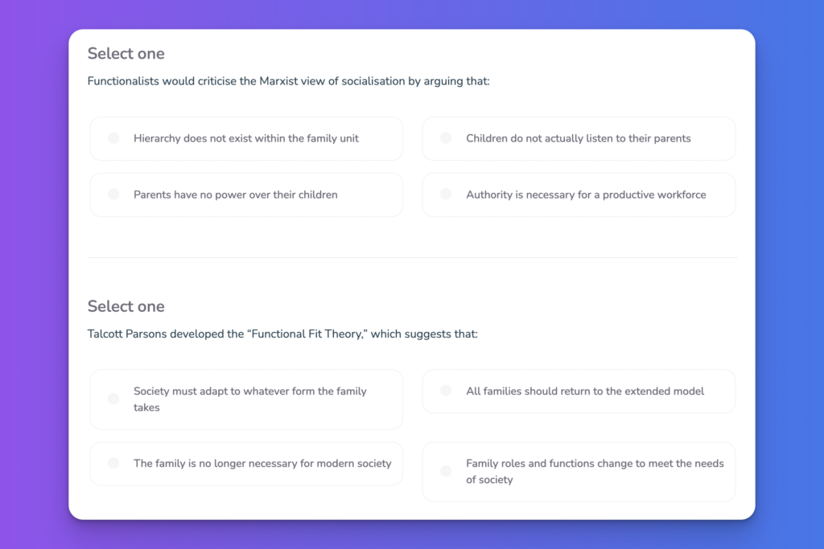824x549 pixels.
Task: Click 'Society must adapt to whatever form the family takes' text
Action: pyautogui.click(x=250, y=399)
